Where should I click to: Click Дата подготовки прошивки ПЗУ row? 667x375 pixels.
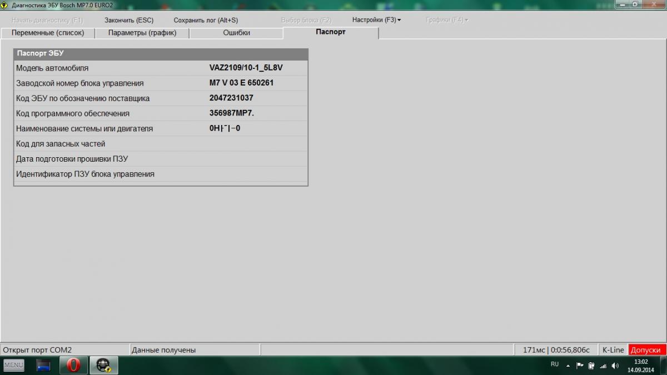[x=161, y=159]
